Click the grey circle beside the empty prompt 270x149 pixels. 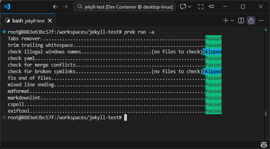click(x=4, y=118)
